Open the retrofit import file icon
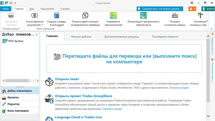This screenshot has height=121, width=215. coord(85,15)
